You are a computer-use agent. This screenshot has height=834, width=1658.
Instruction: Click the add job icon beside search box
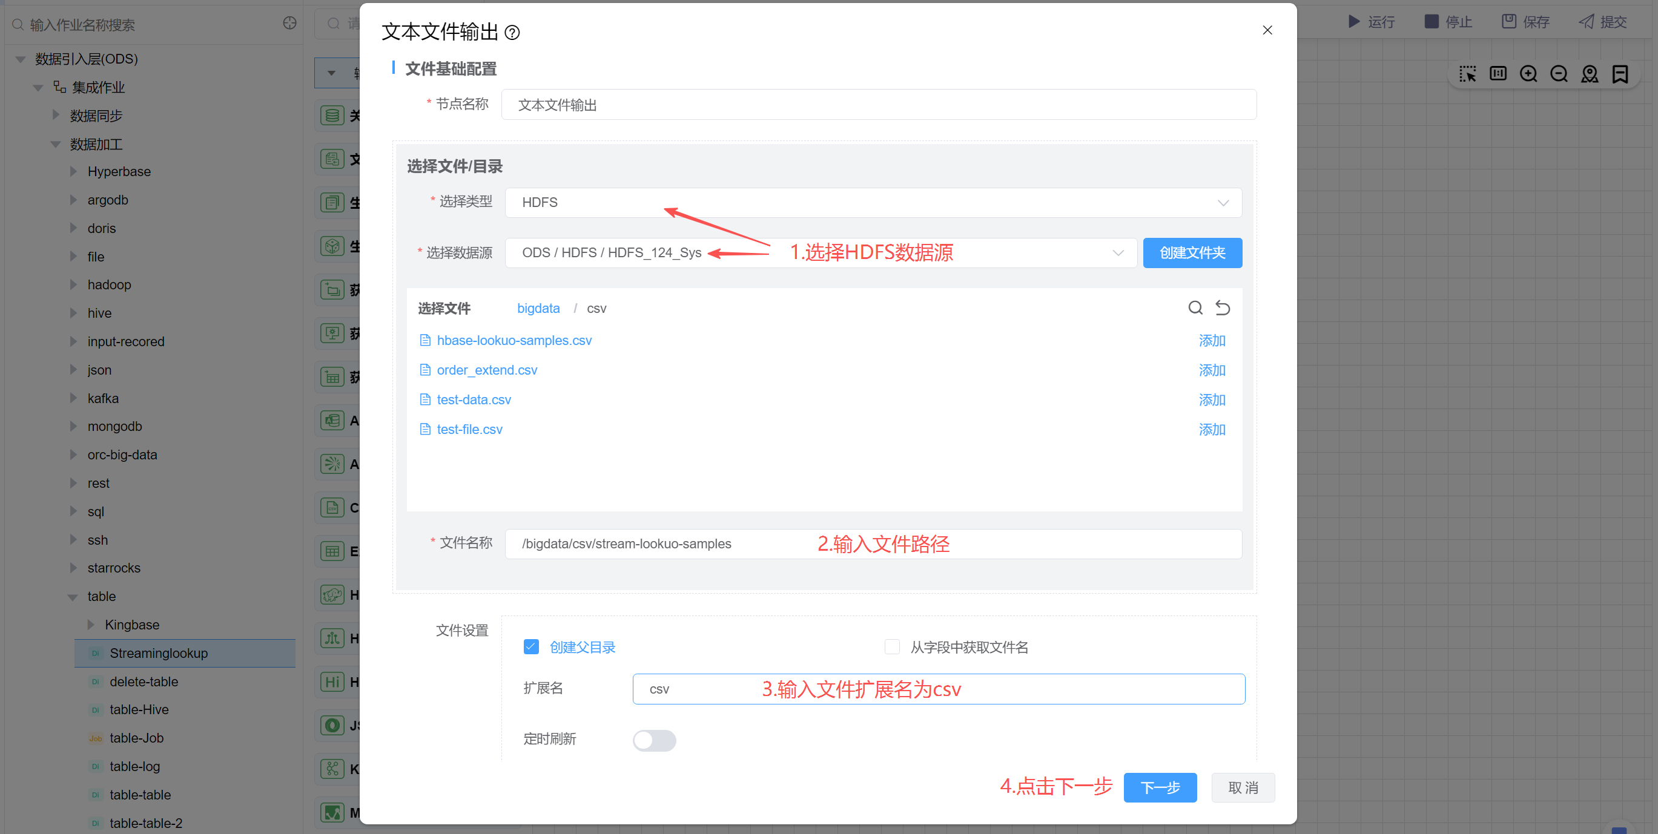(289, 24)
